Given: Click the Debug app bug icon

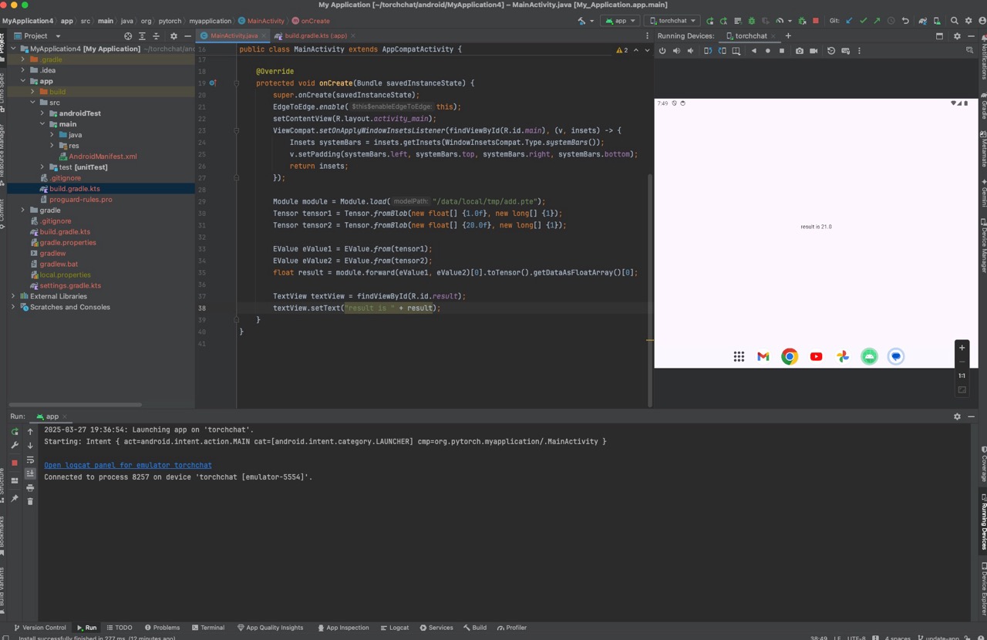Looking at the screenshot, I should tap(751, 21).
